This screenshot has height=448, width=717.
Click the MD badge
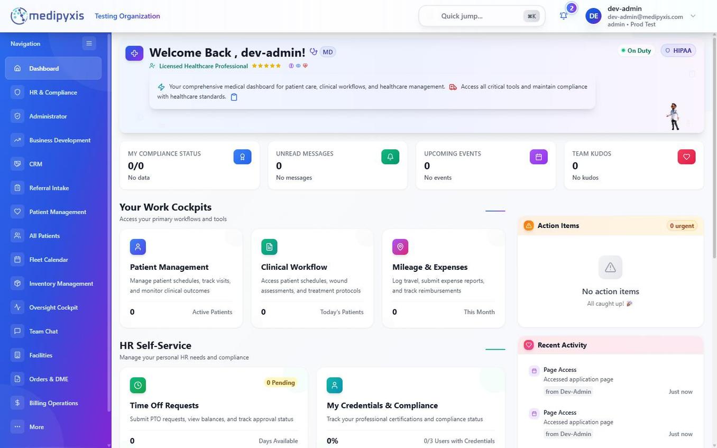[x=328, y=52]
